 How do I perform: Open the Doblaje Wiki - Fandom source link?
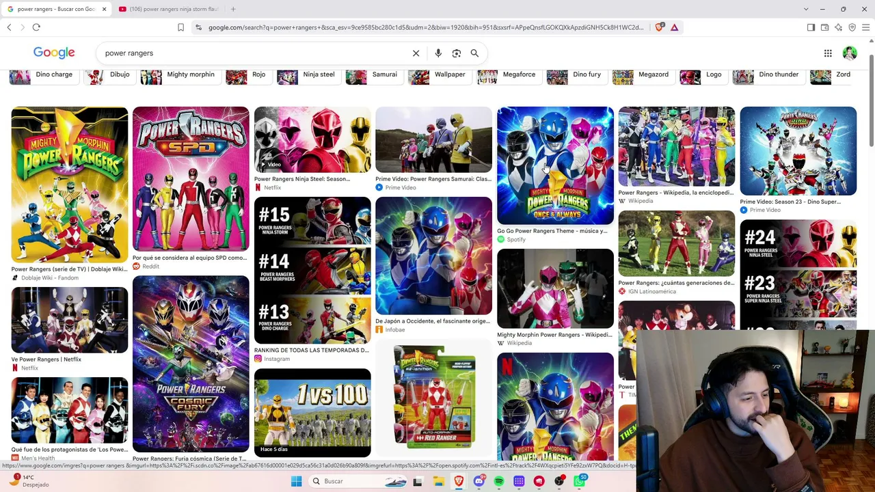click(49, 278)
